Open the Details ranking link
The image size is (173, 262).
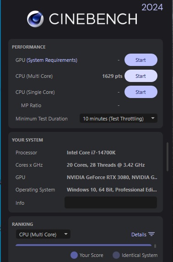coord(139,235)
